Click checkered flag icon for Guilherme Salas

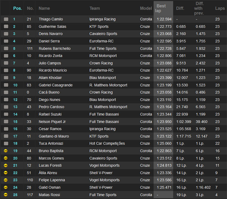coord(6,26)
